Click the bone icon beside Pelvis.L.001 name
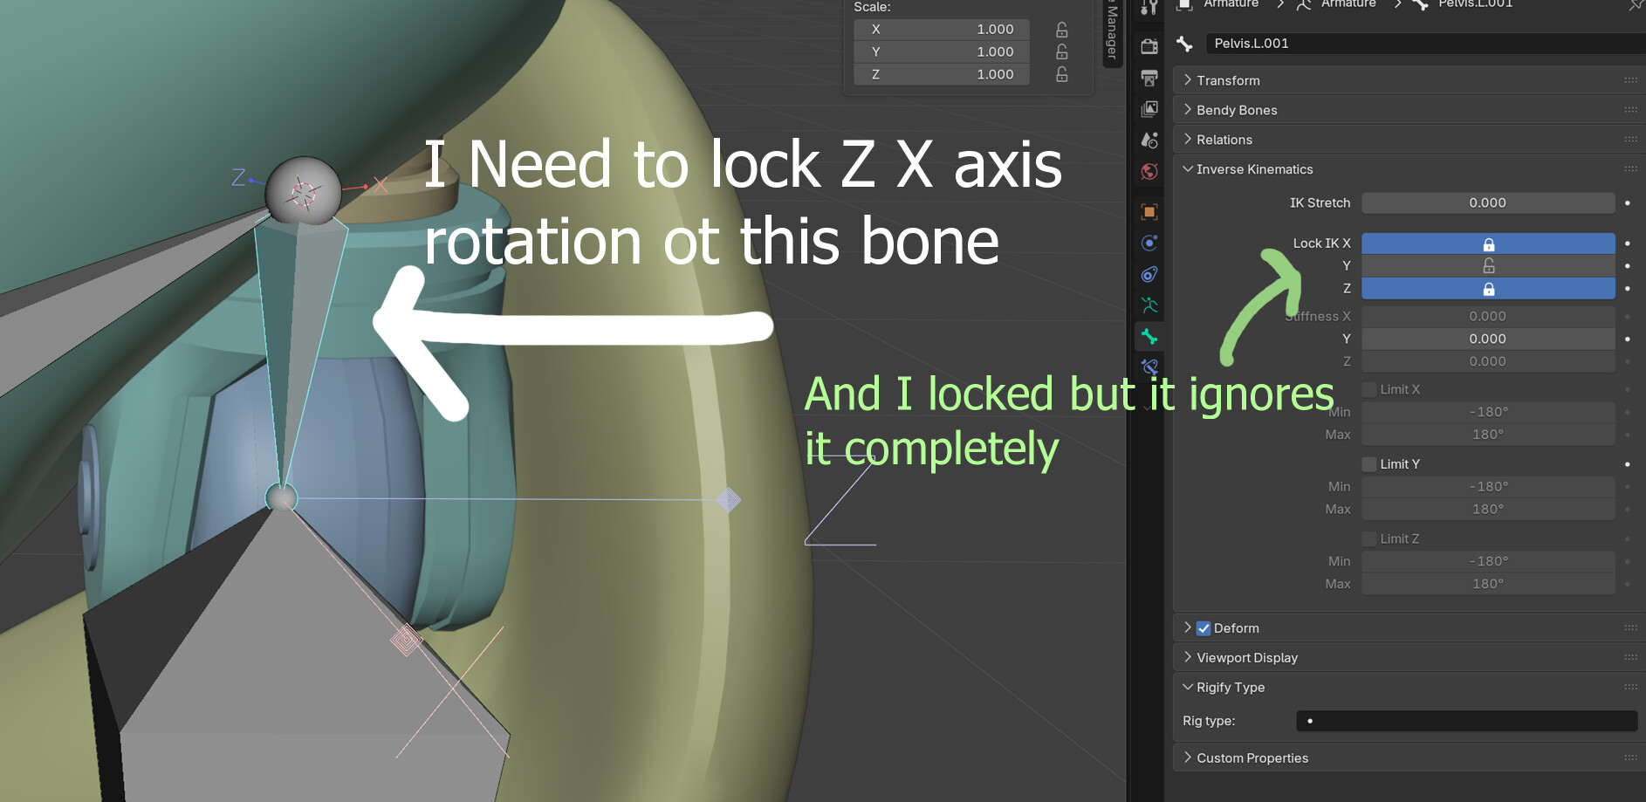 point(1184,44)
